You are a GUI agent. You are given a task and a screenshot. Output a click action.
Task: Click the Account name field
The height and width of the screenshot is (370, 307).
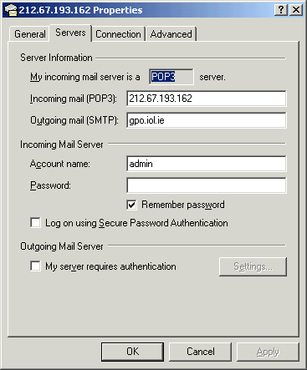click(207, 164)
